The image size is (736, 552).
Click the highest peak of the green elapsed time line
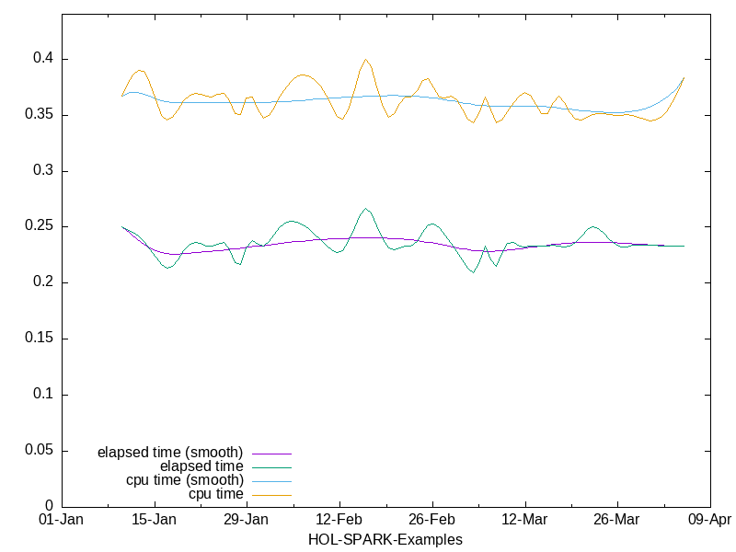coord(365,209)
